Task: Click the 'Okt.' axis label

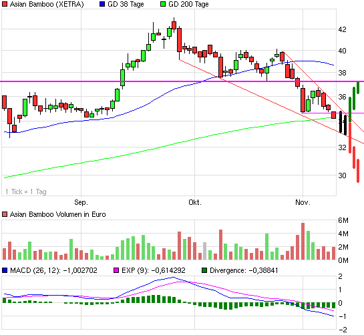Action: point(195,202)
